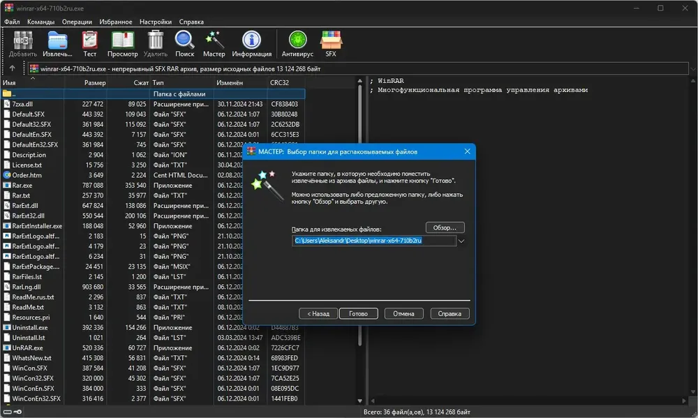Select the RarLng.dll file row

(153, 287)
